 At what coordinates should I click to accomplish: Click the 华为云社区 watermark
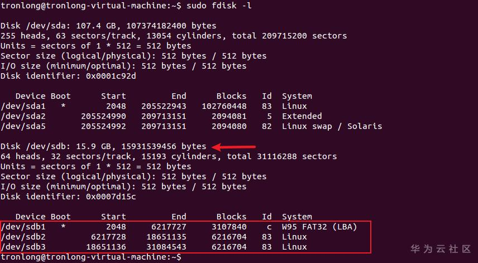pyautogui.click(x=441, y=249)
